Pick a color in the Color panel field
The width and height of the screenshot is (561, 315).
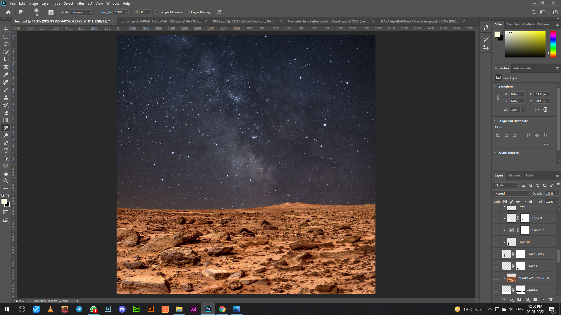(x=525, y=44)
